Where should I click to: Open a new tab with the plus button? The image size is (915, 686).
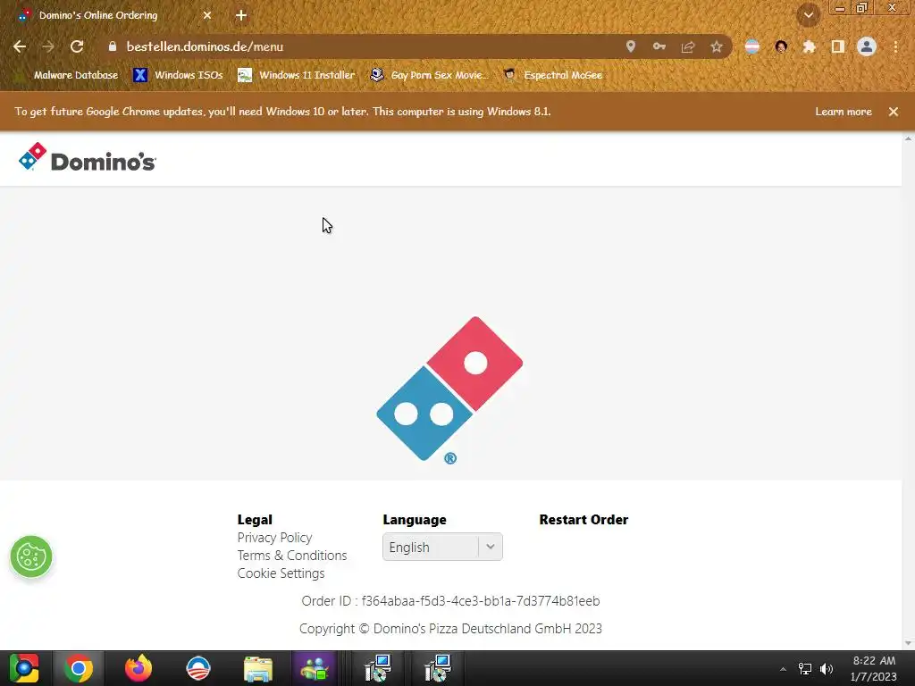point(241,15)
